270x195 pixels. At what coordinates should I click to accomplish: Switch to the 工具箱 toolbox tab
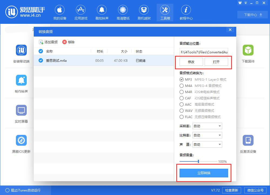165,12
